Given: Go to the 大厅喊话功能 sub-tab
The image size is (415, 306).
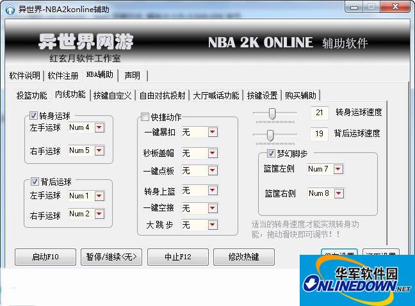Looking at the screenshot, I should point(216,95).
